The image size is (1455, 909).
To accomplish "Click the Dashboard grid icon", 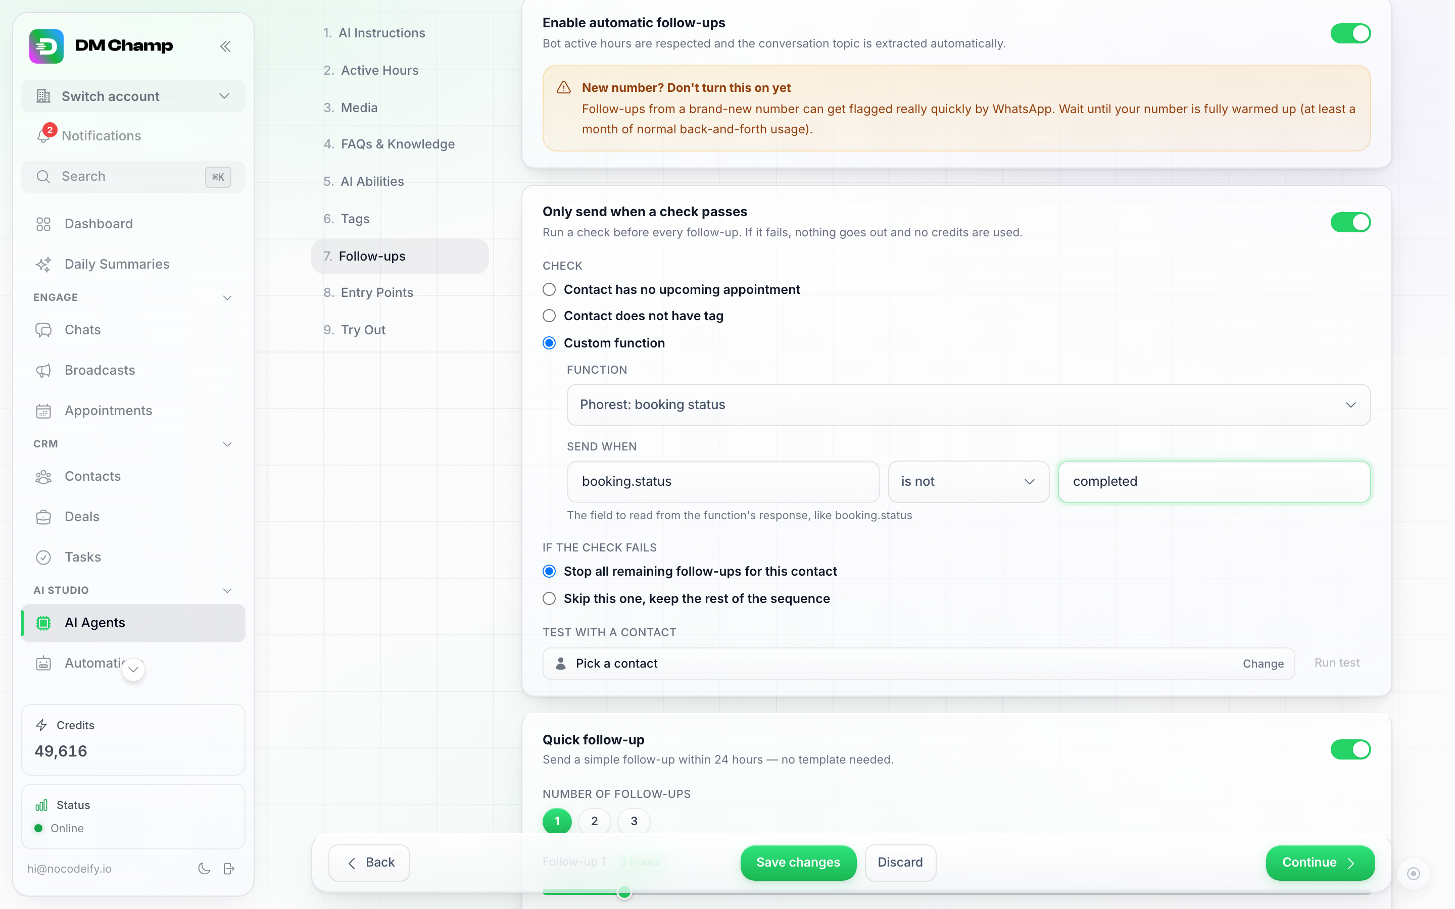I will pyautogui.click(x=43, y=224).
